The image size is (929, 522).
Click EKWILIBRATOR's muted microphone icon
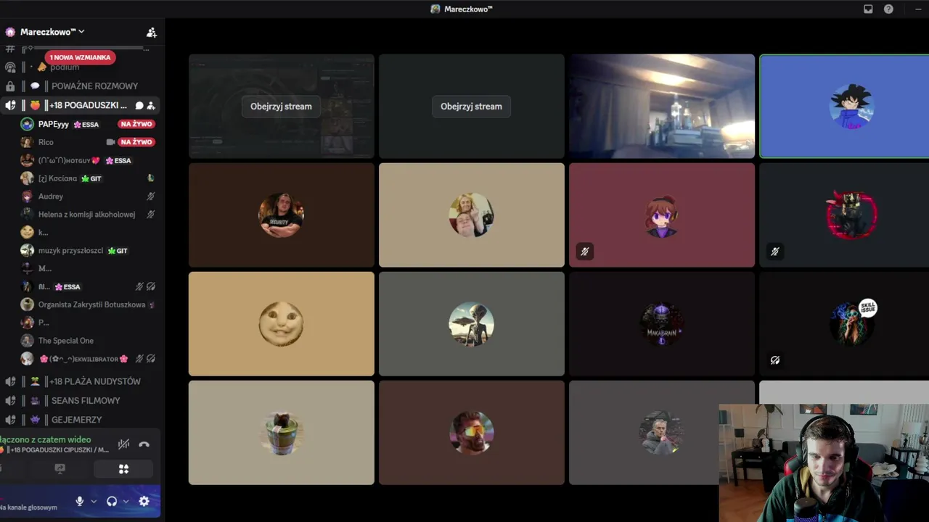pyautogui.click(x=139, y=359)
